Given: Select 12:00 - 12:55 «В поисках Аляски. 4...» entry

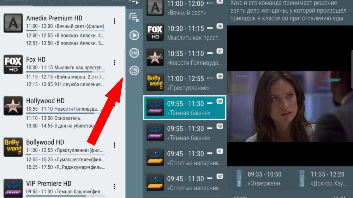Looking at the screenshot, I should click(65, 36).
